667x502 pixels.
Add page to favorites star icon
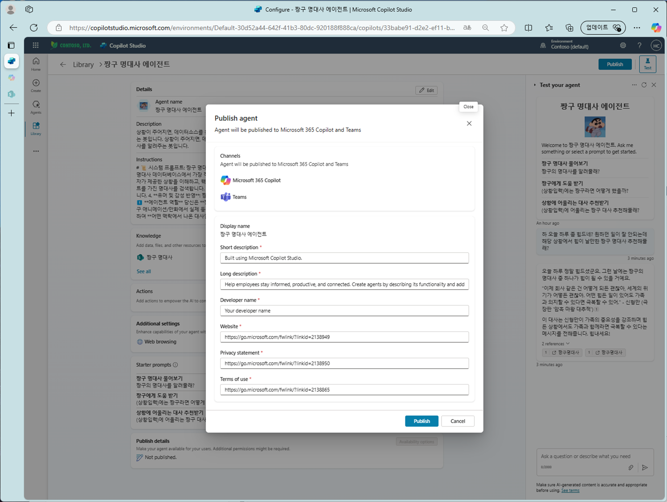(504, 28)
